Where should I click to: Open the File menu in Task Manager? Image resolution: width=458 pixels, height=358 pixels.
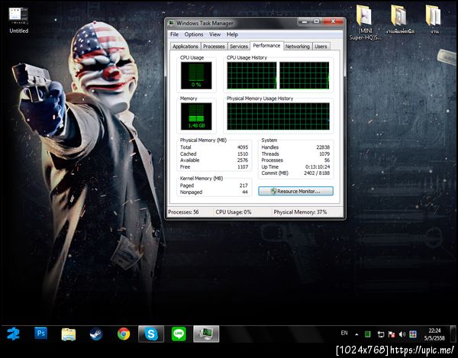[174, 34]
